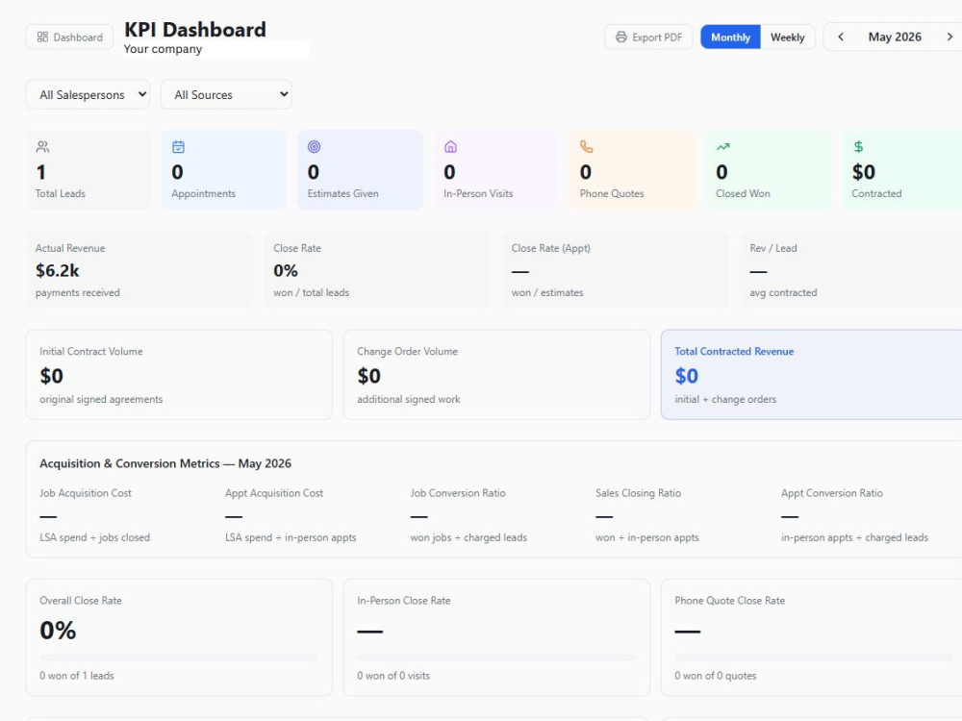Click the Acquisition & Conversion Metrics heading
Screen dimensions: 962x721
tap(165, 463)
